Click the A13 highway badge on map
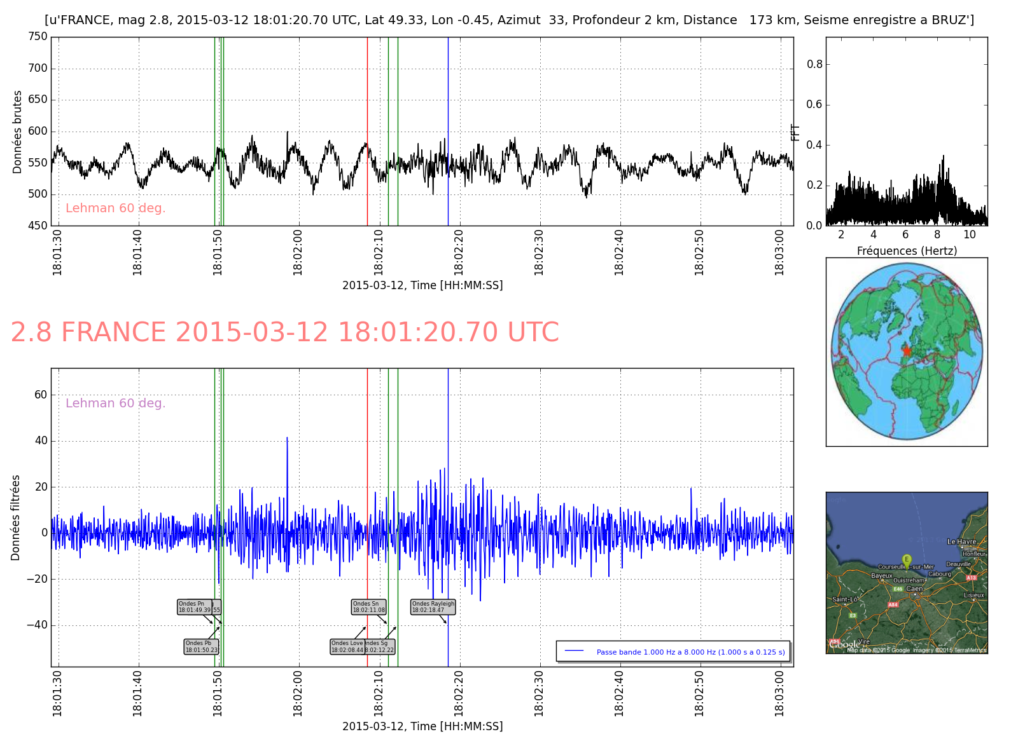 971,578
